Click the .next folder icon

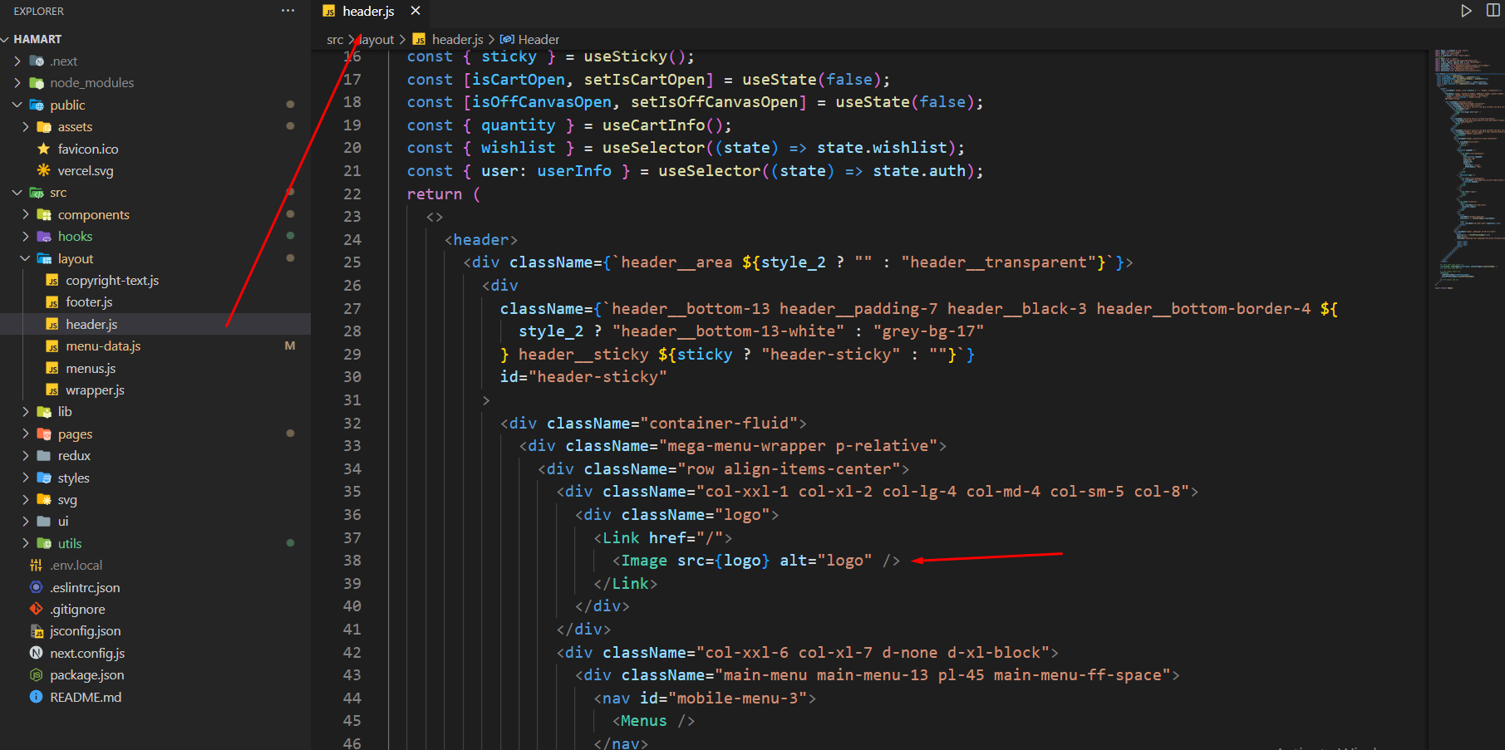37,61
